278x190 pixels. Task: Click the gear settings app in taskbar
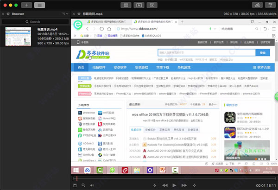pos(150,171)
